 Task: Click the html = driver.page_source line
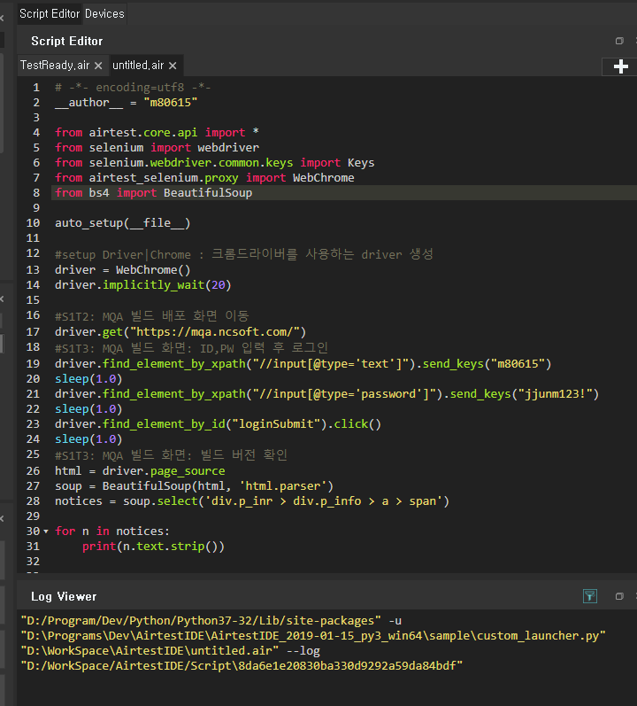pyautogui.click(x=140, y=471)
